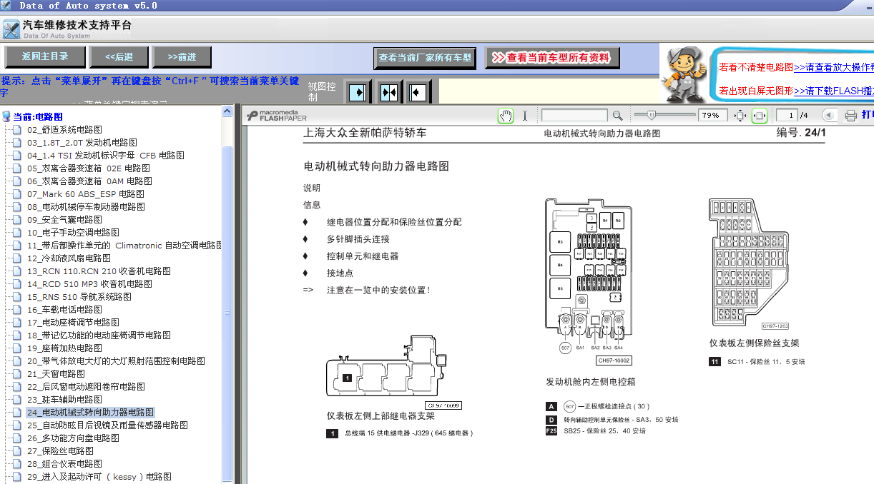This screenshot has height=484, width=874.
Task: Click the left tree panel scroll up arrow
Action: click(227, 111)
